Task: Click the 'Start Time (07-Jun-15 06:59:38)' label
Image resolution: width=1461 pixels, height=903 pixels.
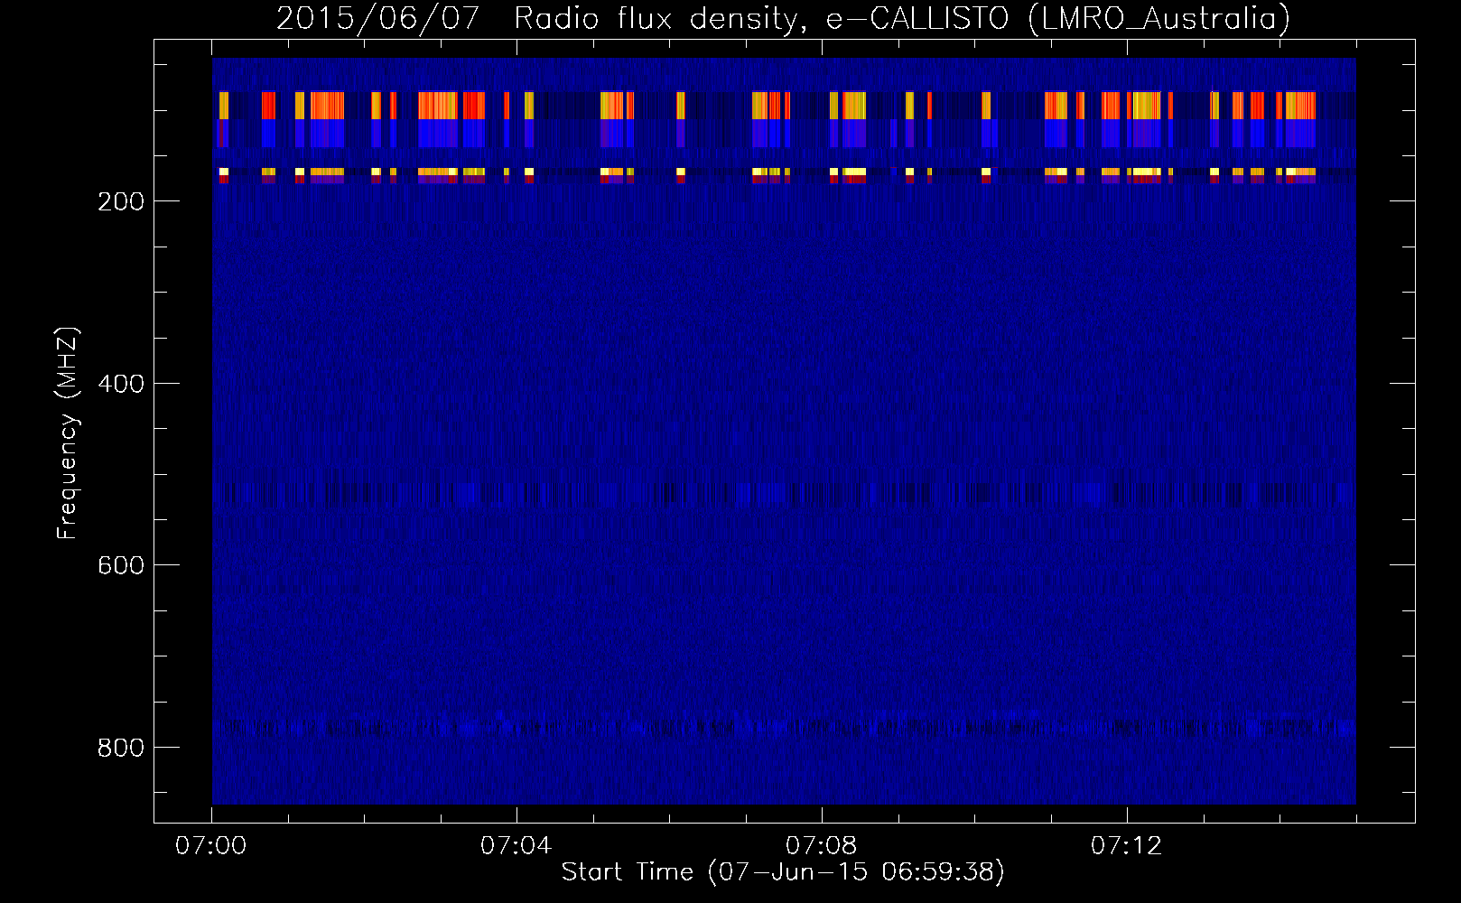Action: [x=783, y=872]
